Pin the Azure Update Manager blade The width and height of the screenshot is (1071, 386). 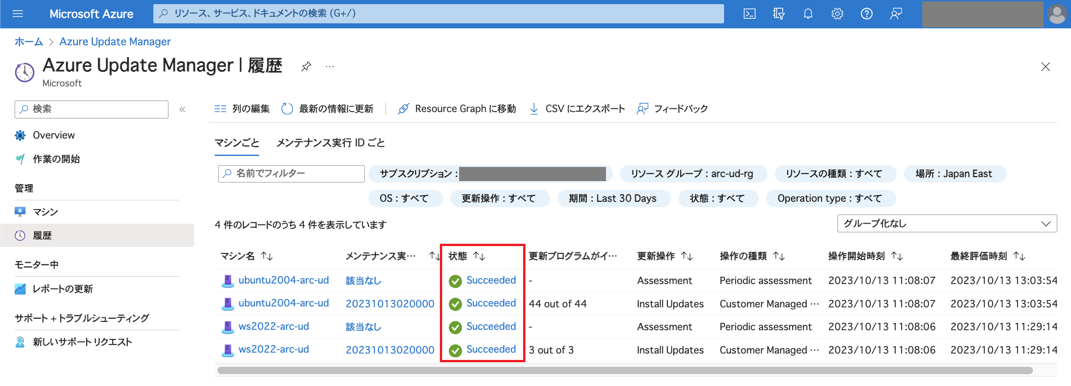(x=306, y=66)
